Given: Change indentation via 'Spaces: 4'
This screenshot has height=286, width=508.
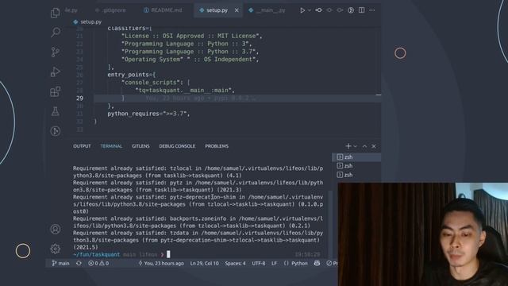Looking at the screenshot, I should tap(235, 263).
